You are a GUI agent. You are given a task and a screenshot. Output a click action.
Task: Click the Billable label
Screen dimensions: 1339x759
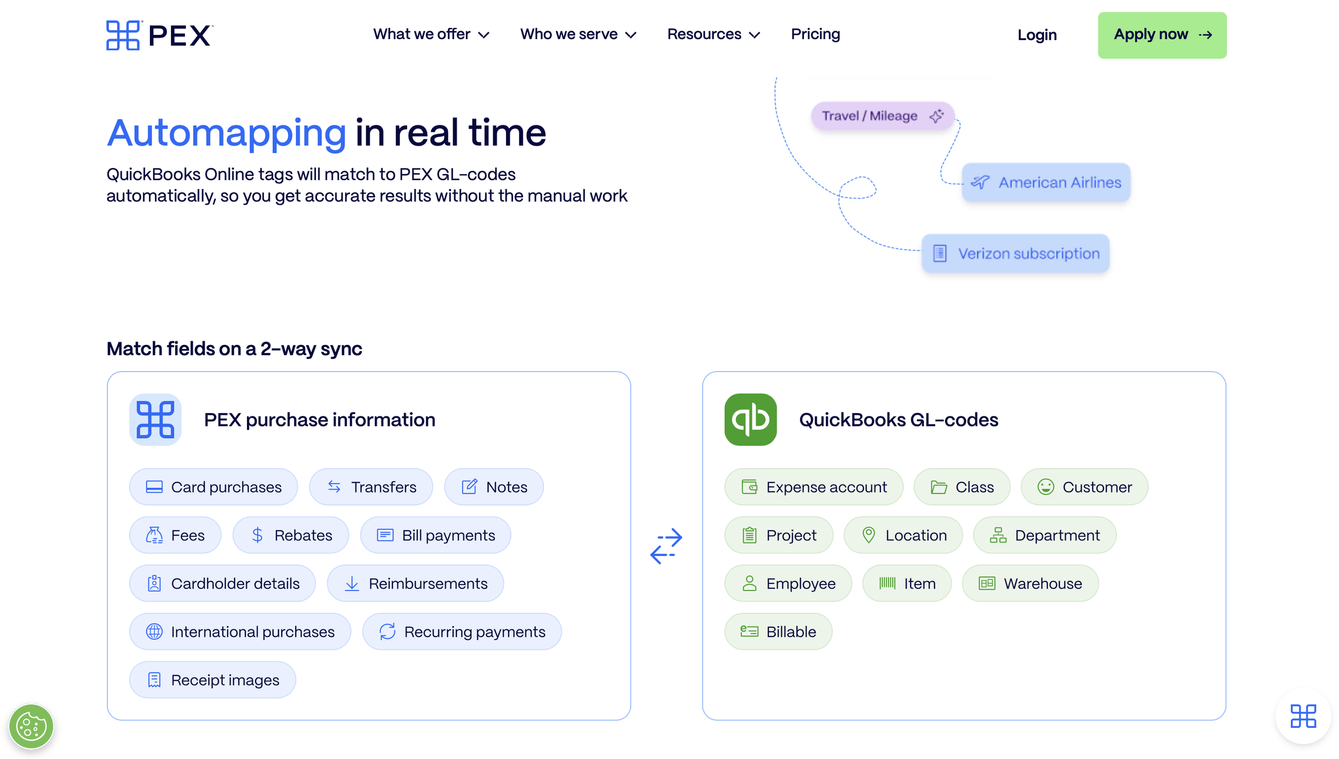[x=791, y=632]
